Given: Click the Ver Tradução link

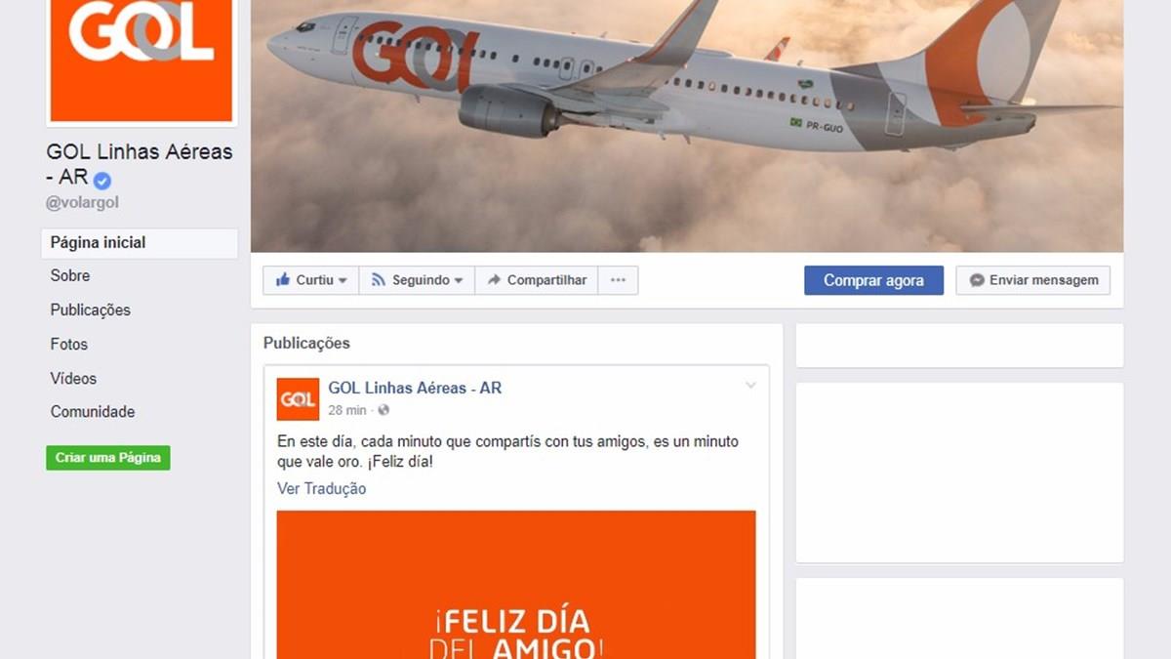Looking at the screenshot, I should 322,489.
